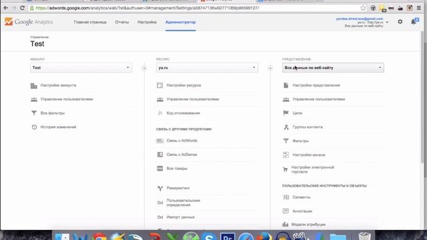The width and height of the screenshot is (427, 240).
Task: Click the glasses extension icon in the toolbar
Action: (x=391, y=8)
